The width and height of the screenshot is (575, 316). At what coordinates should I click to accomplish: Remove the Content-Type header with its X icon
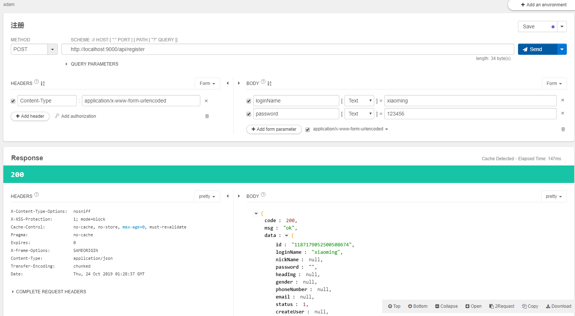(206, 101)
